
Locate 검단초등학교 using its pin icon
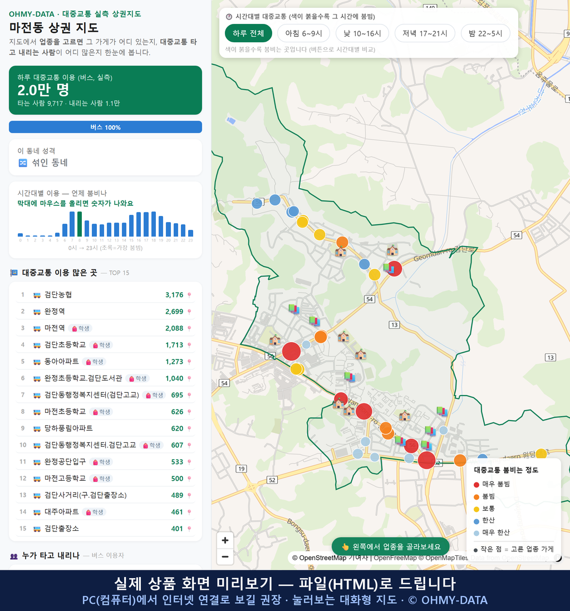189,345
